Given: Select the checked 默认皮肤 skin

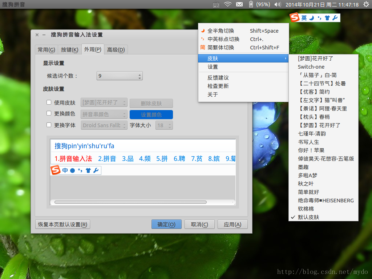Looking at the screenshot, I should 323,217.
